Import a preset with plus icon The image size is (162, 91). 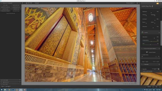pyautogui.click(x=20, y=82)
